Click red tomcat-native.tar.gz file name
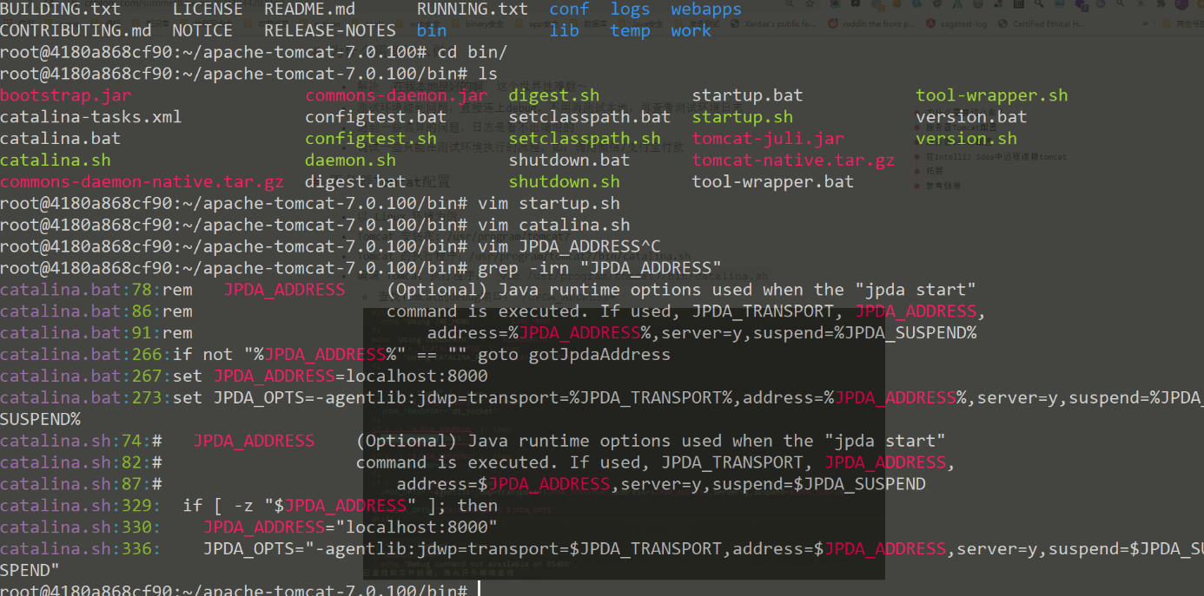The height and width of the screenshot is (596, 1204). coord(793,160)
